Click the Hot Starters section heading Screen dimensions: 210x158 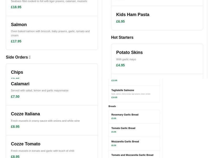122,37
